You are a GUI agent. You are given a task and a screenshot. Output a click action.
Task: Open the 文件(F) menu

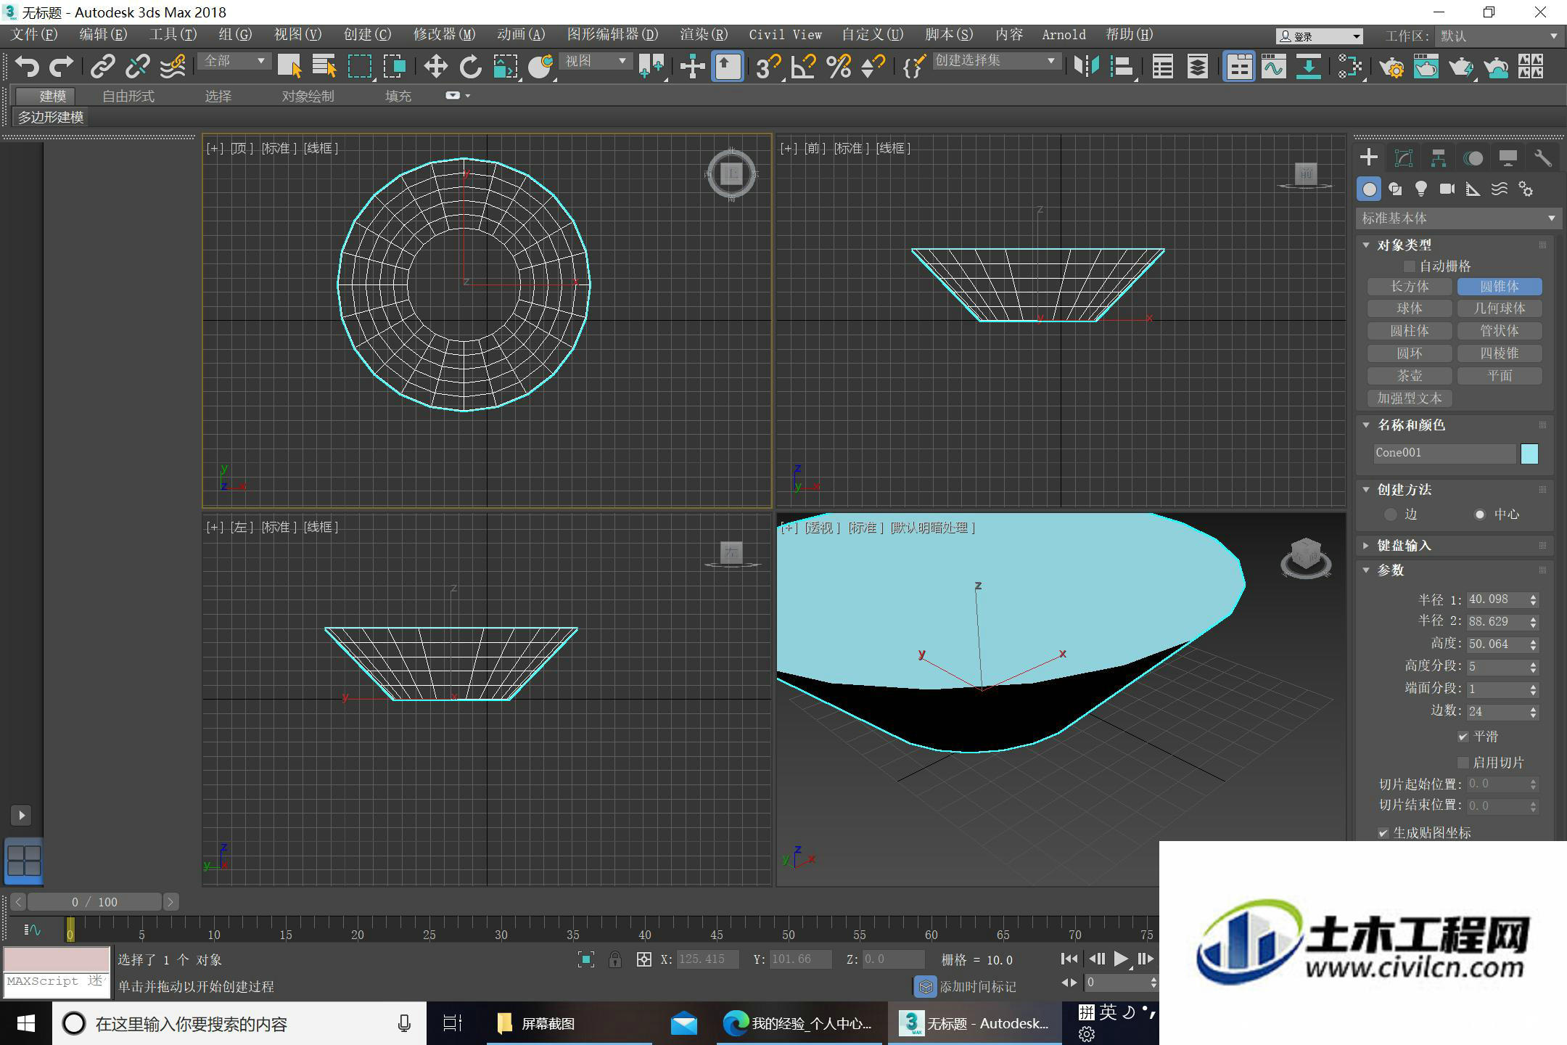pos(34,35)
